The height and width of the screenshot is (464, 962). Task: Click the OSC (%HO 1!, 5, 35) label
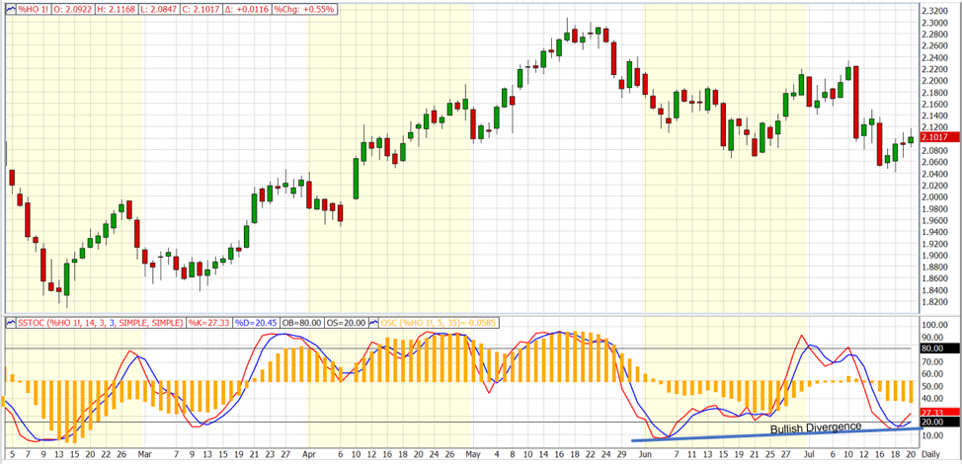[x=437, y=323]
